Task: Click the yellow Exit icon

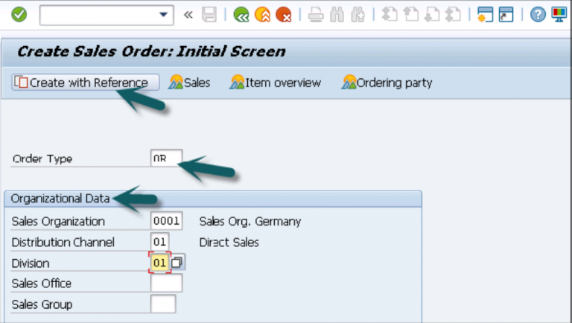Action: pyautogui.click(x=262, y=14)
